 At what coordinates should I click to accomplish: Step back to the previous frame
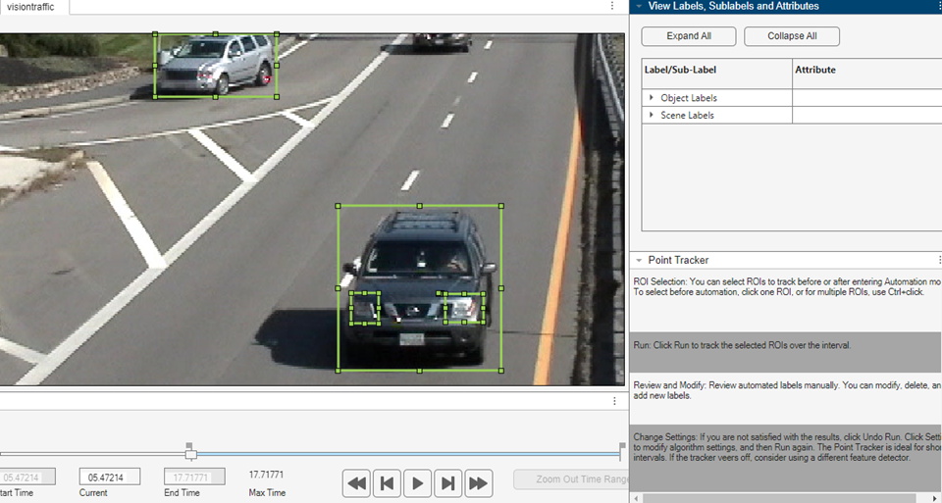388,483
